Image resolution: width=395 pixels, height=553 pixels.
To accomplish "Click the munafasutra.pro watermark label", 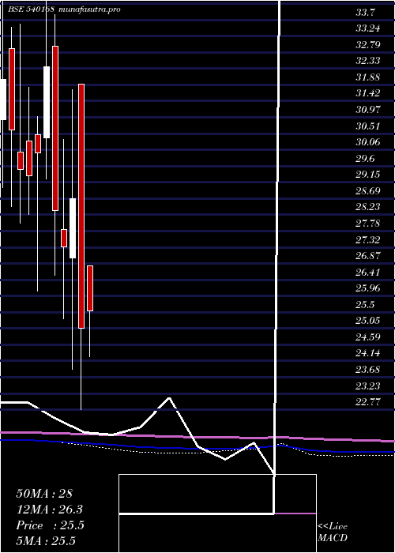I will (x=89, y=9).
